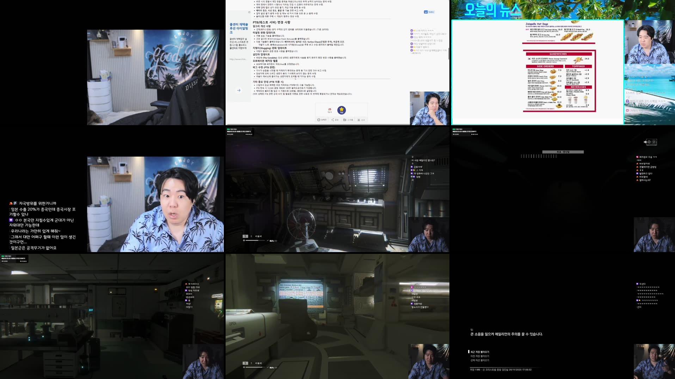Select the 최근 저장 불러오기 menu option
The height and width of the screenshot is (379, 675).
(480, 352)
